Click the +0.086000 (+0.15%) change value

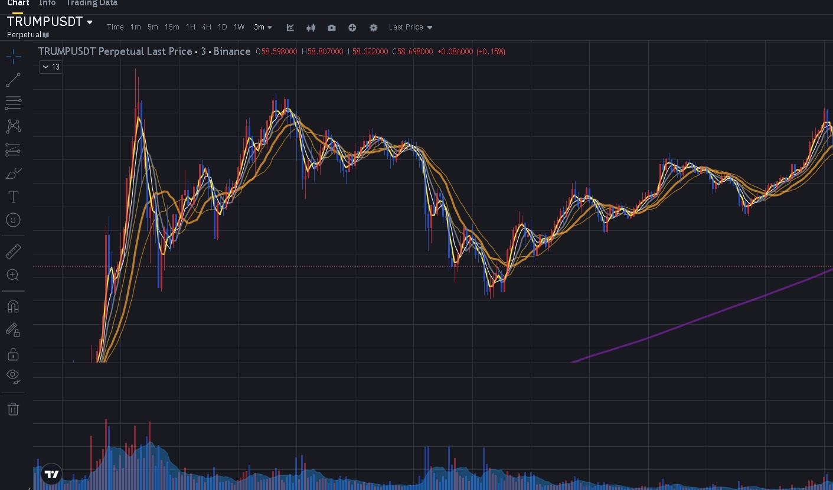tap(471, 52)
